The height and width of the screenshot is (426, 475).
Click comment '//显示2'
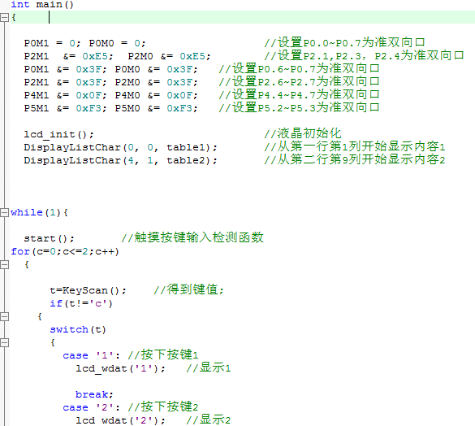click(x=209, y=420)
